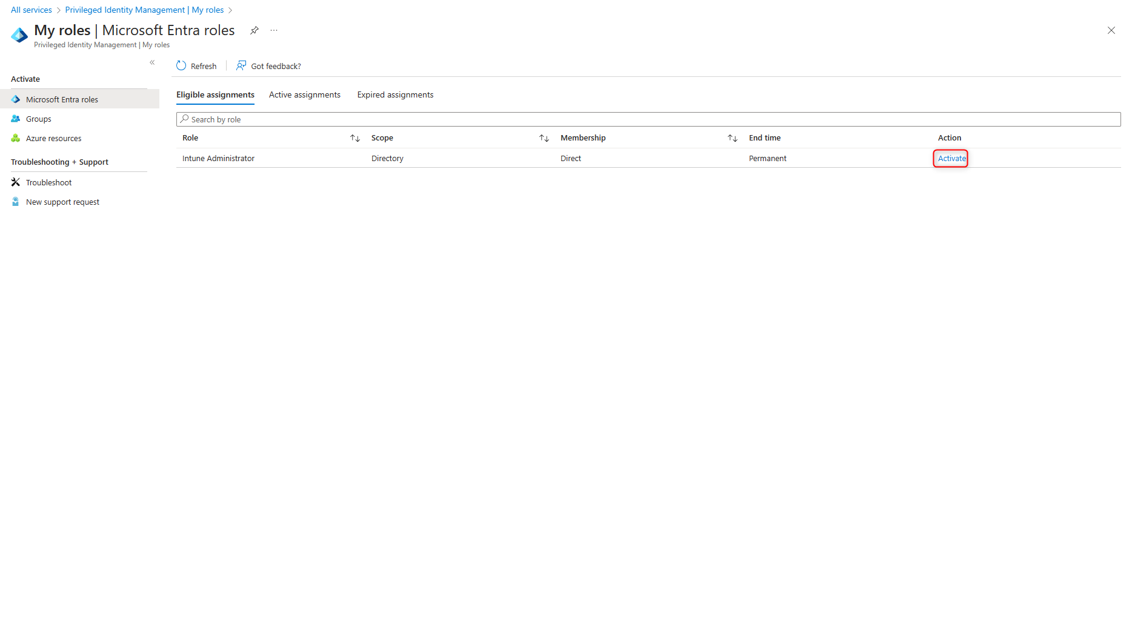Click the Troubleshoot wrench icon

tap(16, 182)
